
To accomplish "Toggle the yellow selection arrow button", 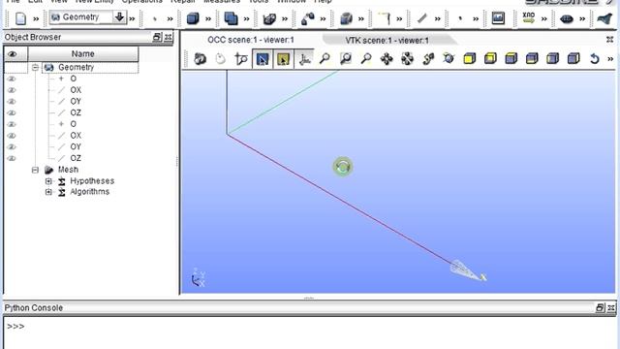I will click(x=283, y=59).
